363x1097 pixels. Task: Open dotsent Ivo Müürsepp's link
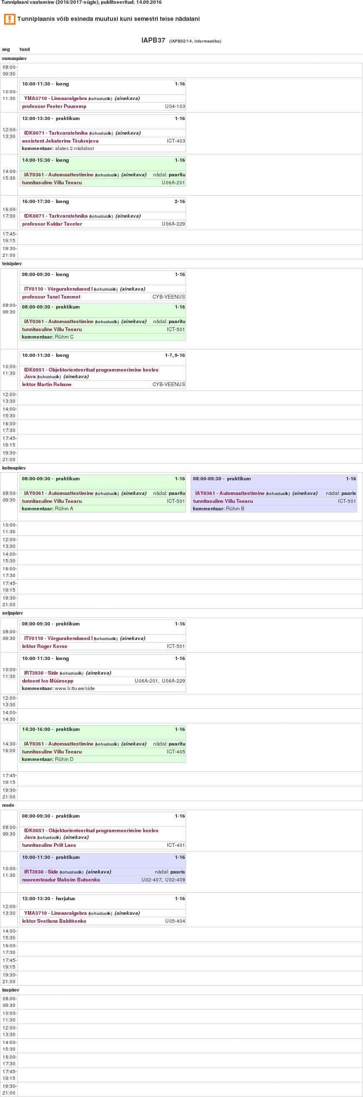click(47, 681)
